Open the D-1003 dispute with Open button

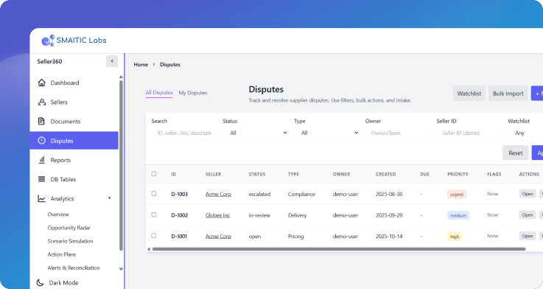click(528, 194)
